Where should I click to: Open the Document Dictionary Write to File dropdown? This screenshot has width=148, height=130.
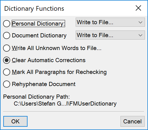coord(110,35)
